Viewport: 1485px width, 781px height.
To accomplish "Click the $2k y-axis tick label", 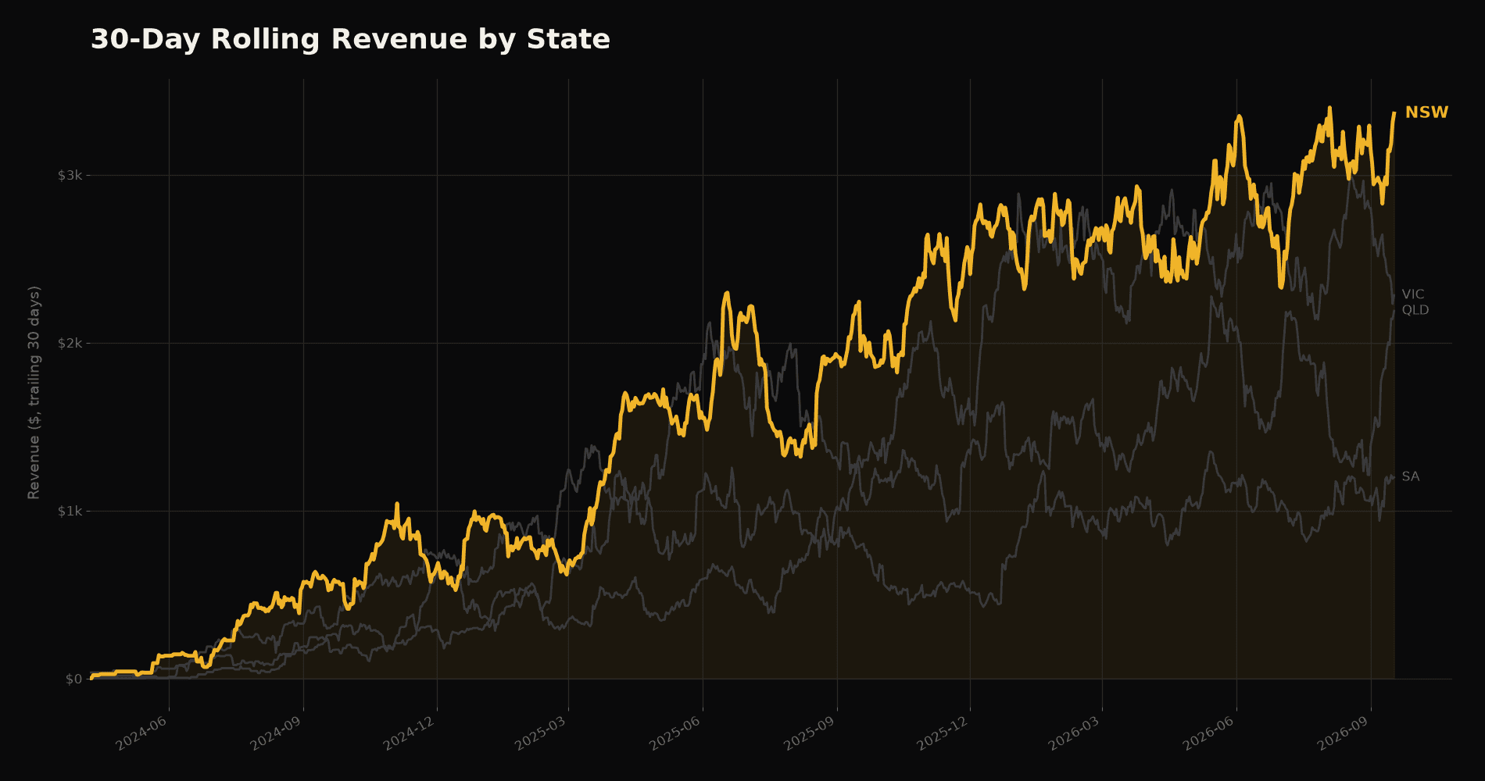I will coord(70,343).
